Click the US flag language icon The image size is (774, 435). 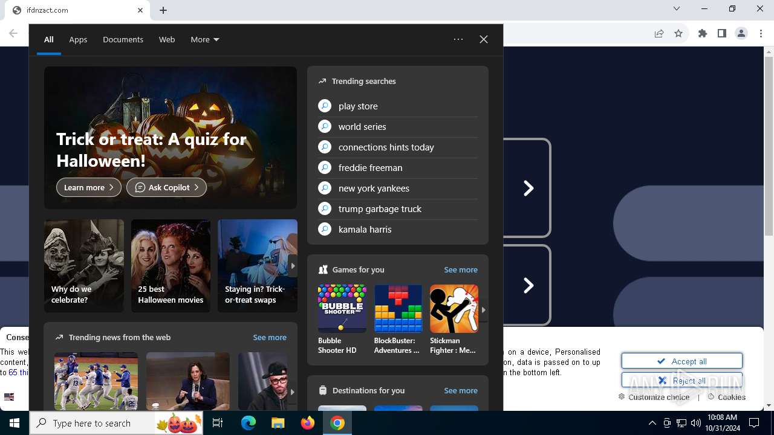click(9, 397)
